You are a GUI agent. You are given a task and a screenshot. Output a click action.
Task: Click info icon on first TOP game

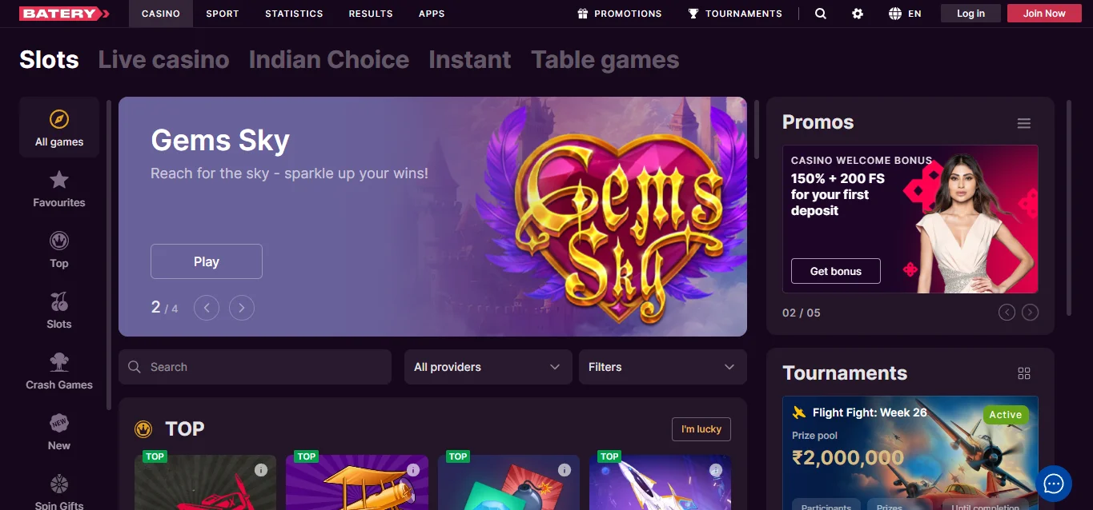tap(261, 470)
